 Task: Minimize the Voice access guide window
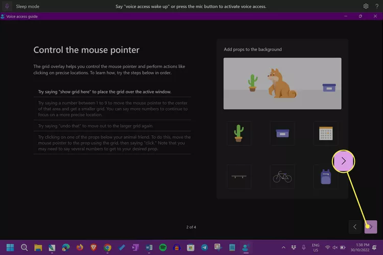point(346,16)
